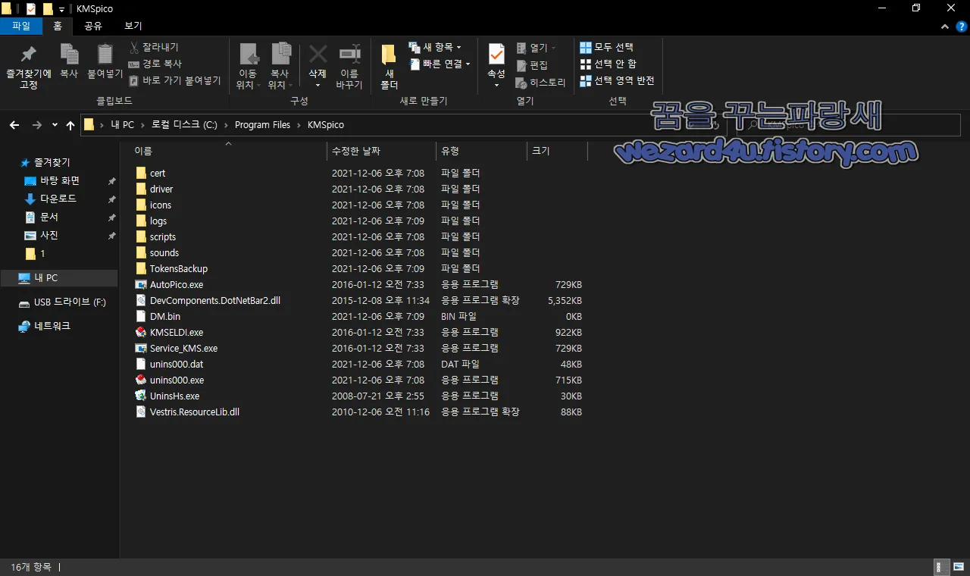970x576 pixels.
Task: Sort by 수정한 날짜 column header
Action: point(355,151)
